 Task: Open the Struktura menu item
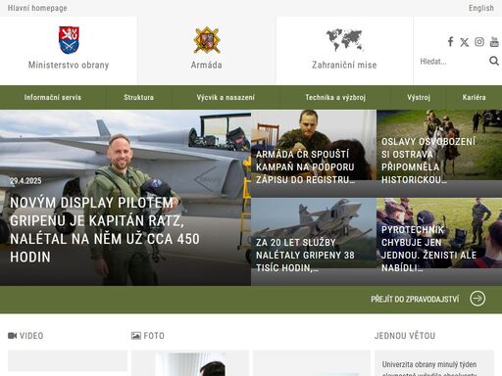coord(138,97)
